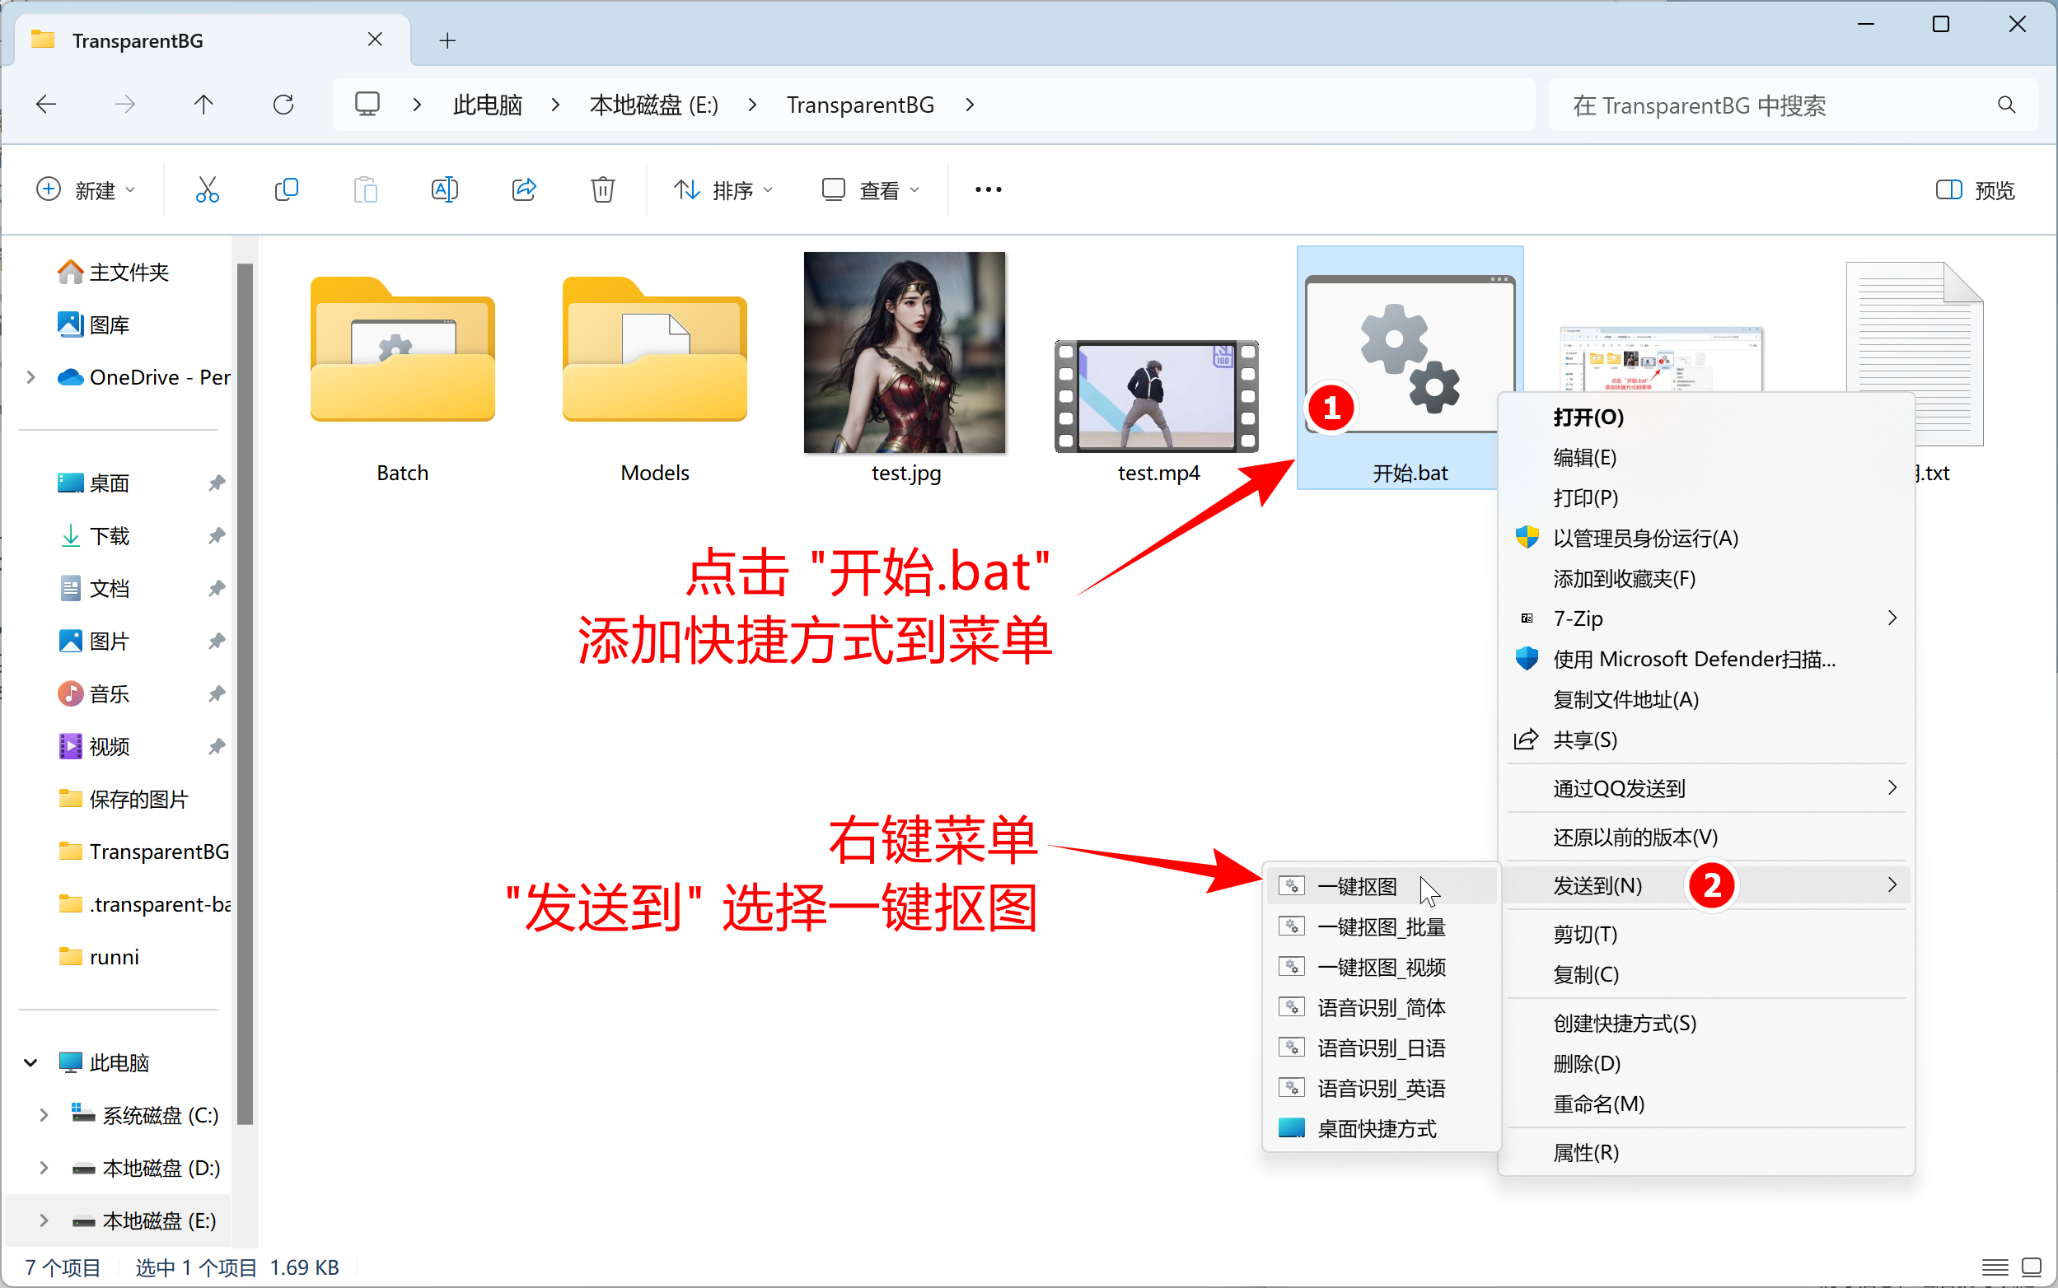Screen dimensions: 2058x1288
Task: Switch to large icons view in status bar
Action: click(x=2032, y=1267)
